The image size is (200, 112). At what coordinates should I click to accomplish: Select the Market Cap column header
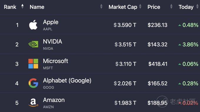point(123,7)
